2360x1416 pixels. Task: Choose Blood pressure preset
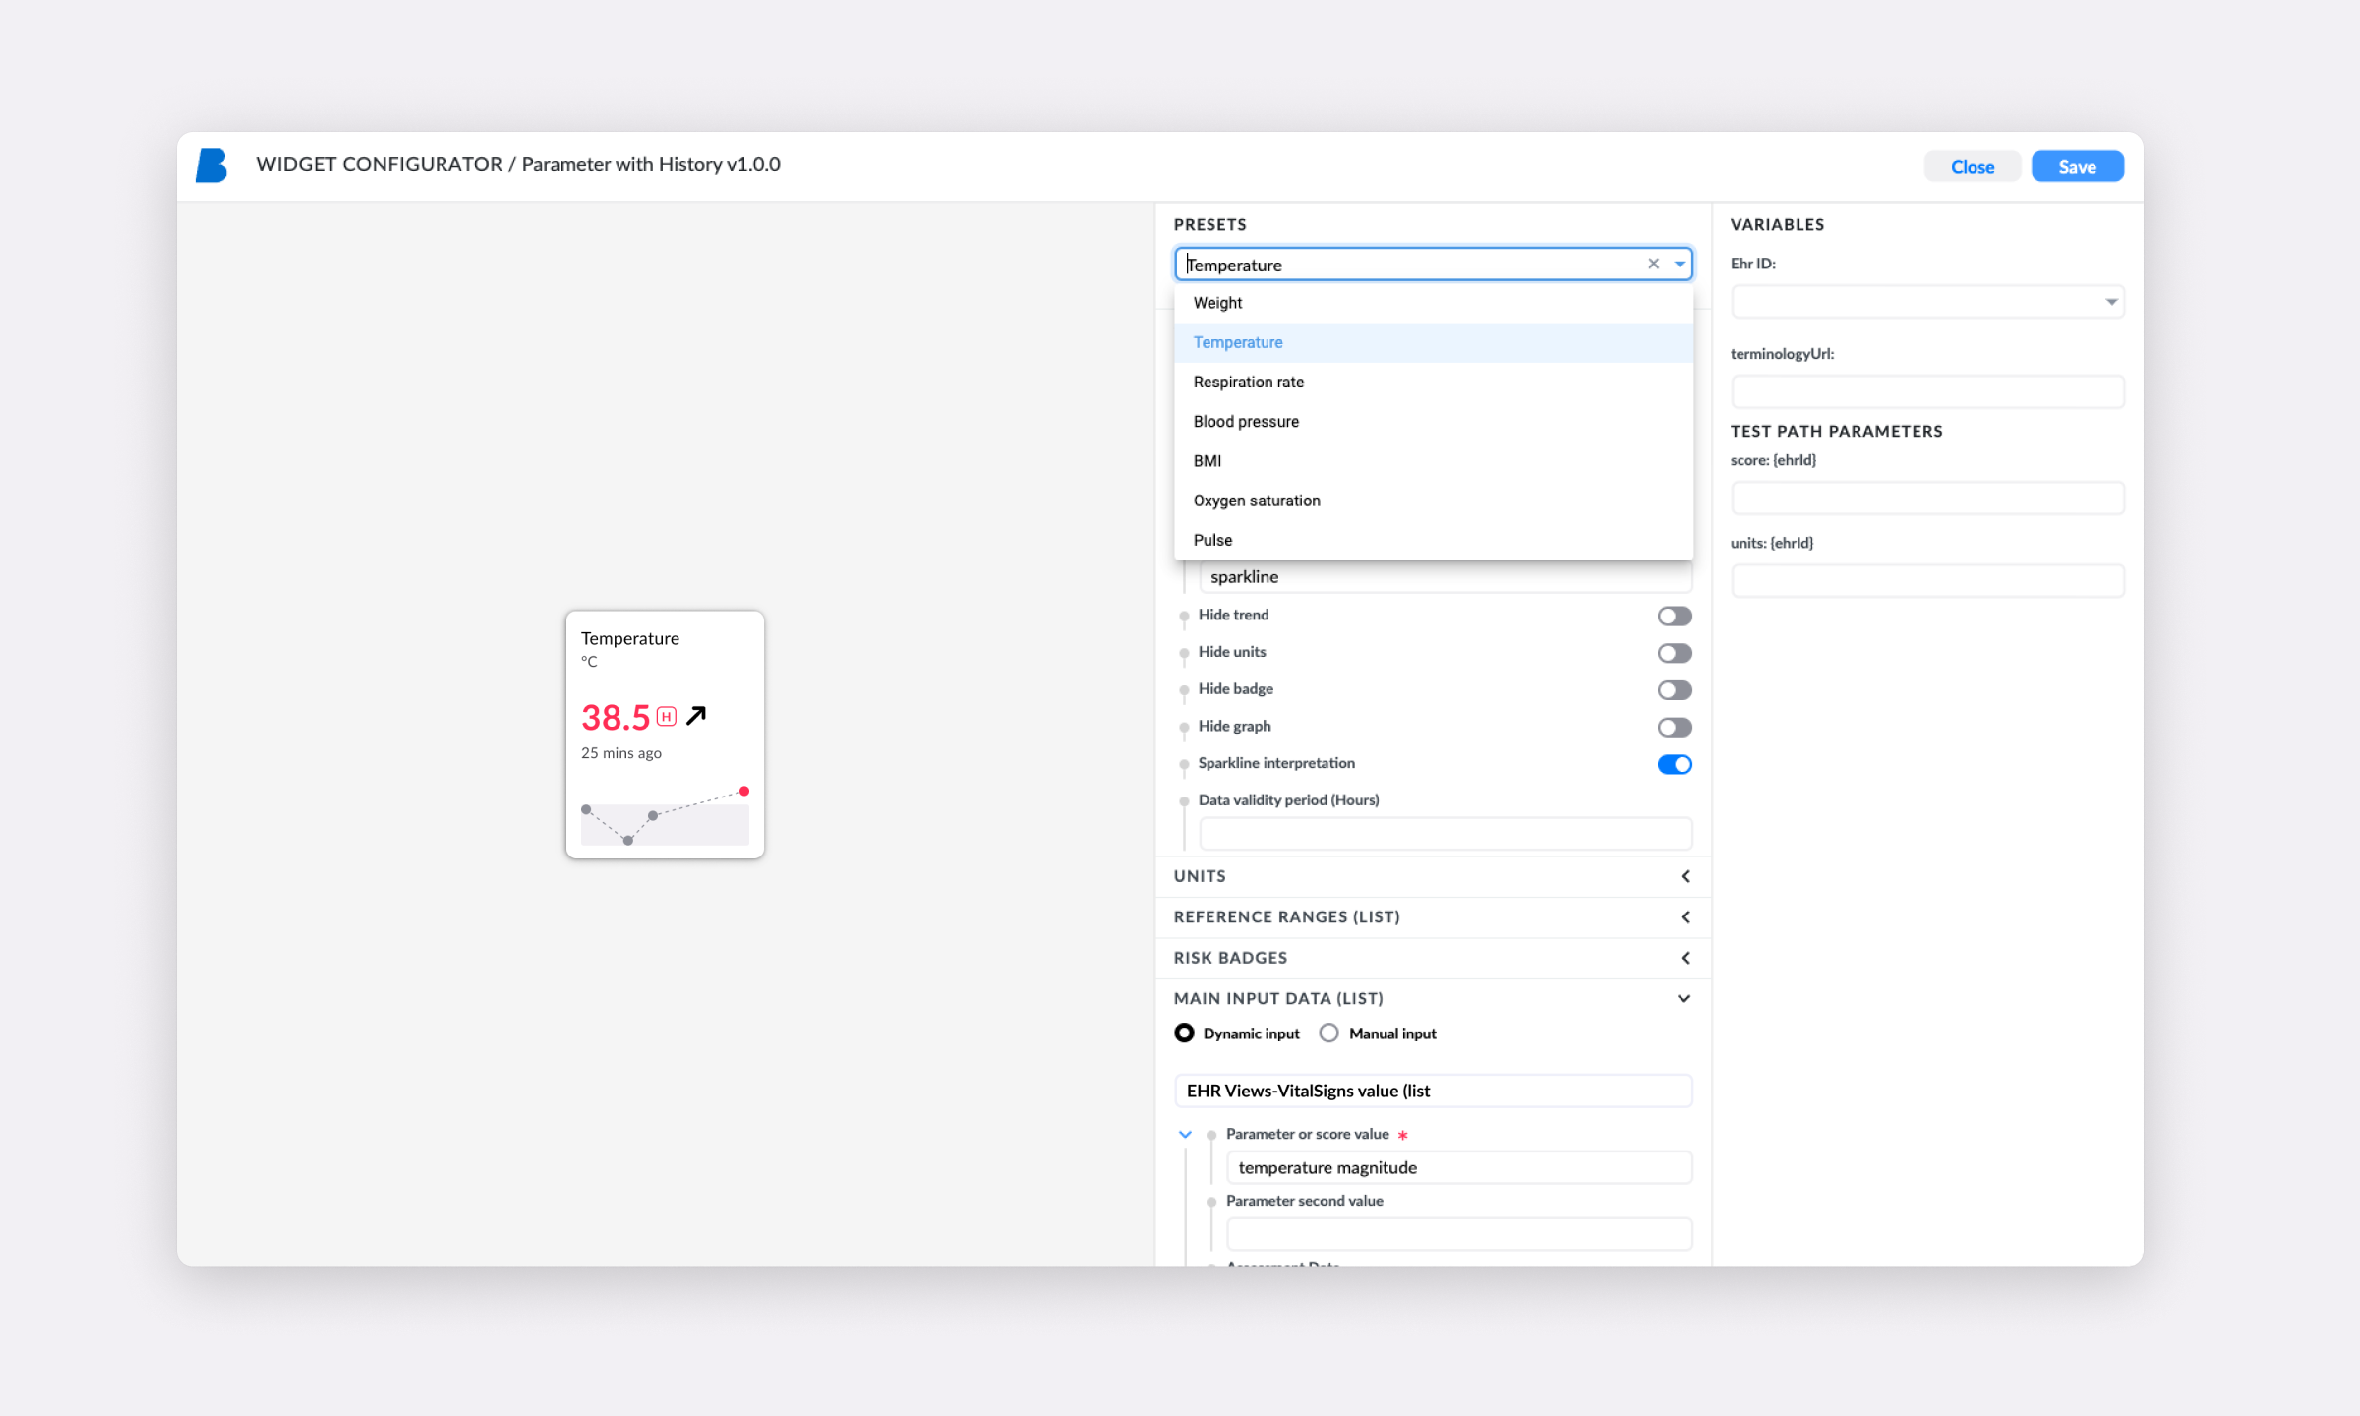[1434, 421]
